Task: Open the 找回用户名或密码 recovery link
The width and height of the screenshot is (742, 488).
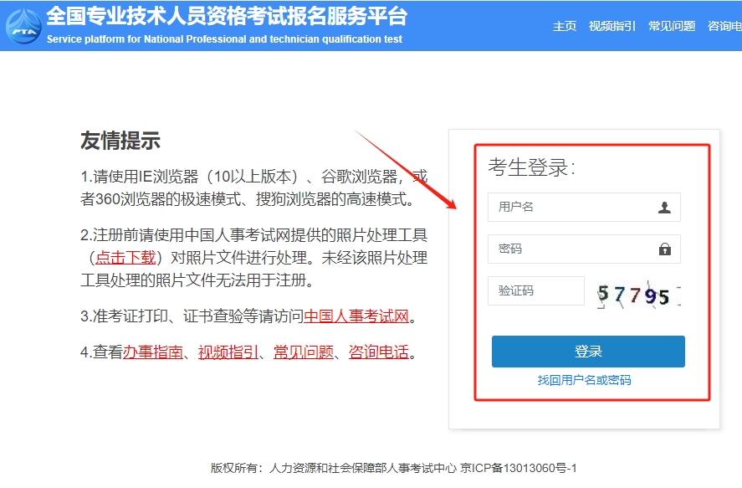Action: pos(584,379)
